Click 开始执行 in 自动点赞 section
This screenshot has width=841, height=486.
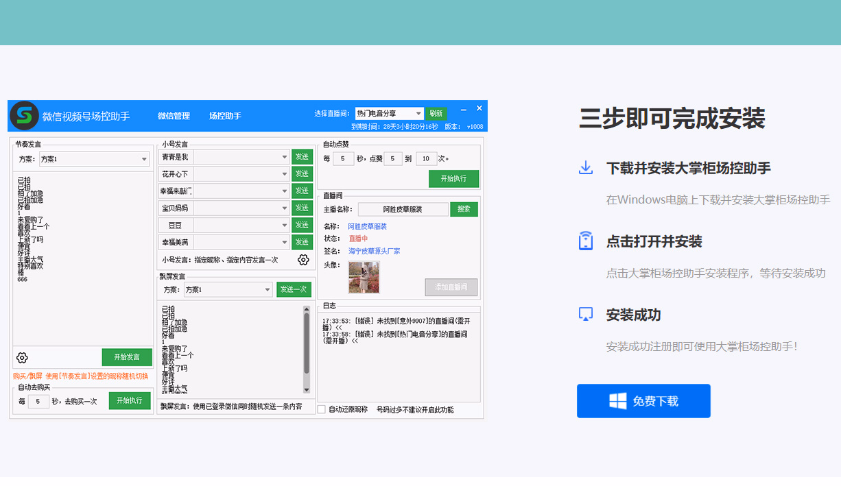tap(454, 179)
